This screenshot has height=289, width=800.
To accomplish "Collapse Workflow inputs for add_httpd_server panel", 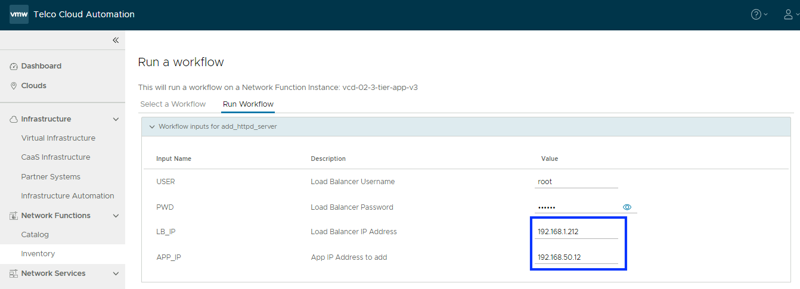I will point(152,127).
